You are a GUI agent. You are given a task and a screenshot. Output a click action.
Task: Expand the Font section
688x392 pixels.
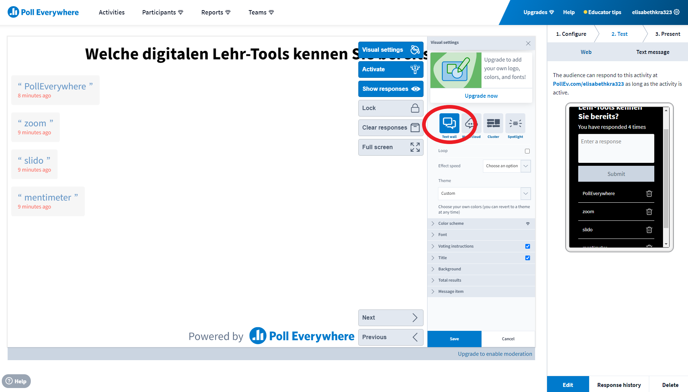pyautogui.click(x=481, y=235)
